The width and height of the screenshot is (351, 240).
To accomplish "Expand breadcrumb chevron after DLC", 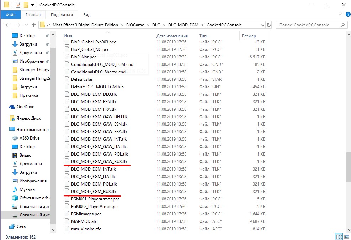I will (164, 25).
